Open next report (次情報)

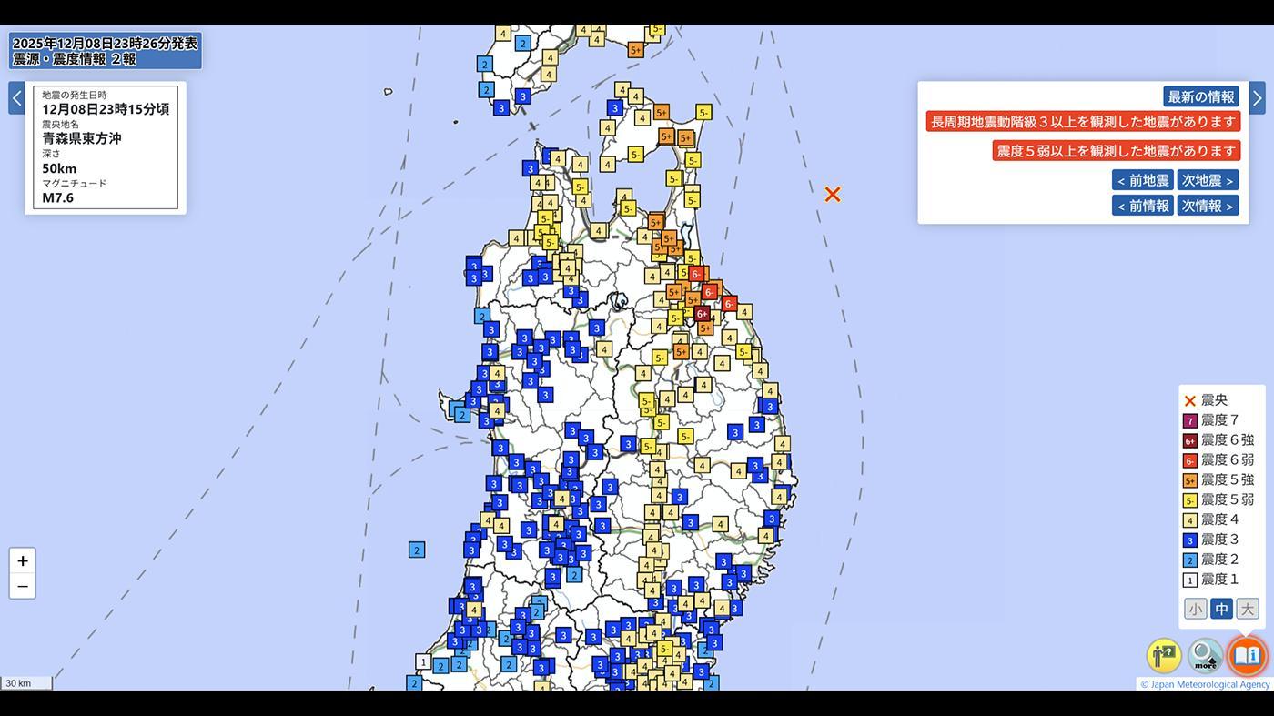tap(1208, 206)
